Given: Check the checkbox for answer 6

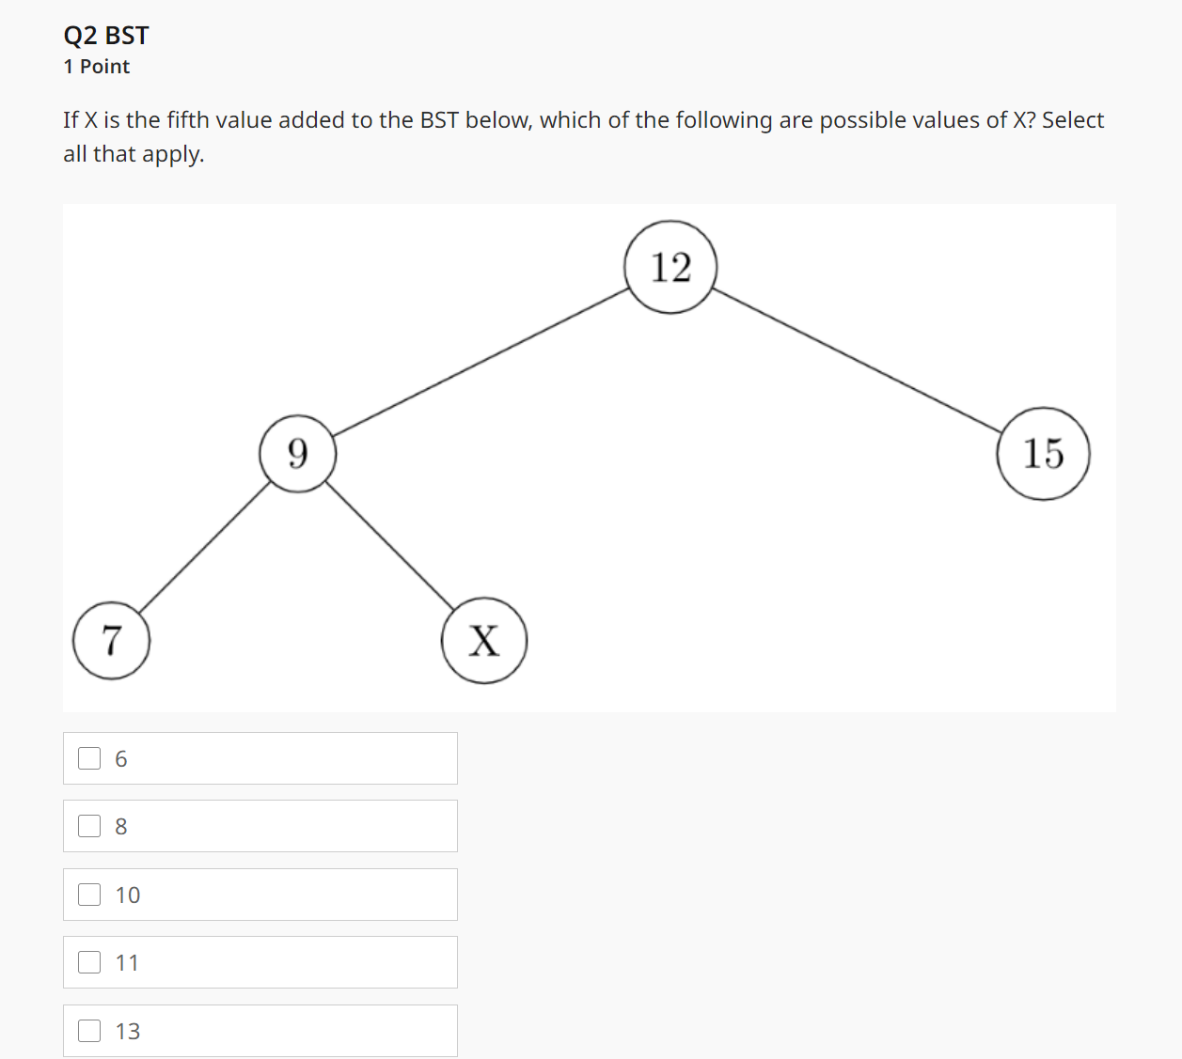Looking at the screenshot, I should tap(89, 757).
